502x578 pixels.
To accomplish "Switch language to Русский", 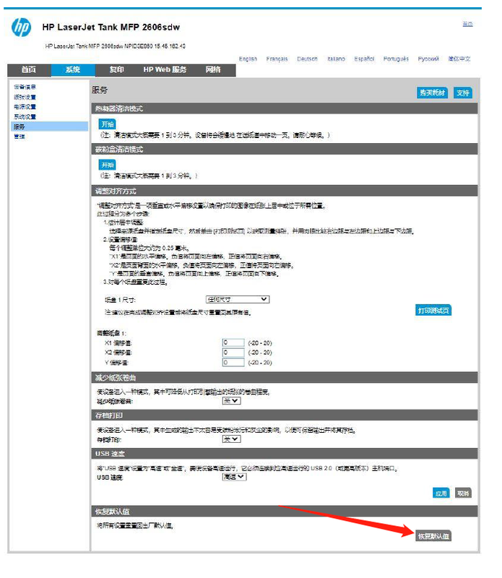I will coord(428,59).
